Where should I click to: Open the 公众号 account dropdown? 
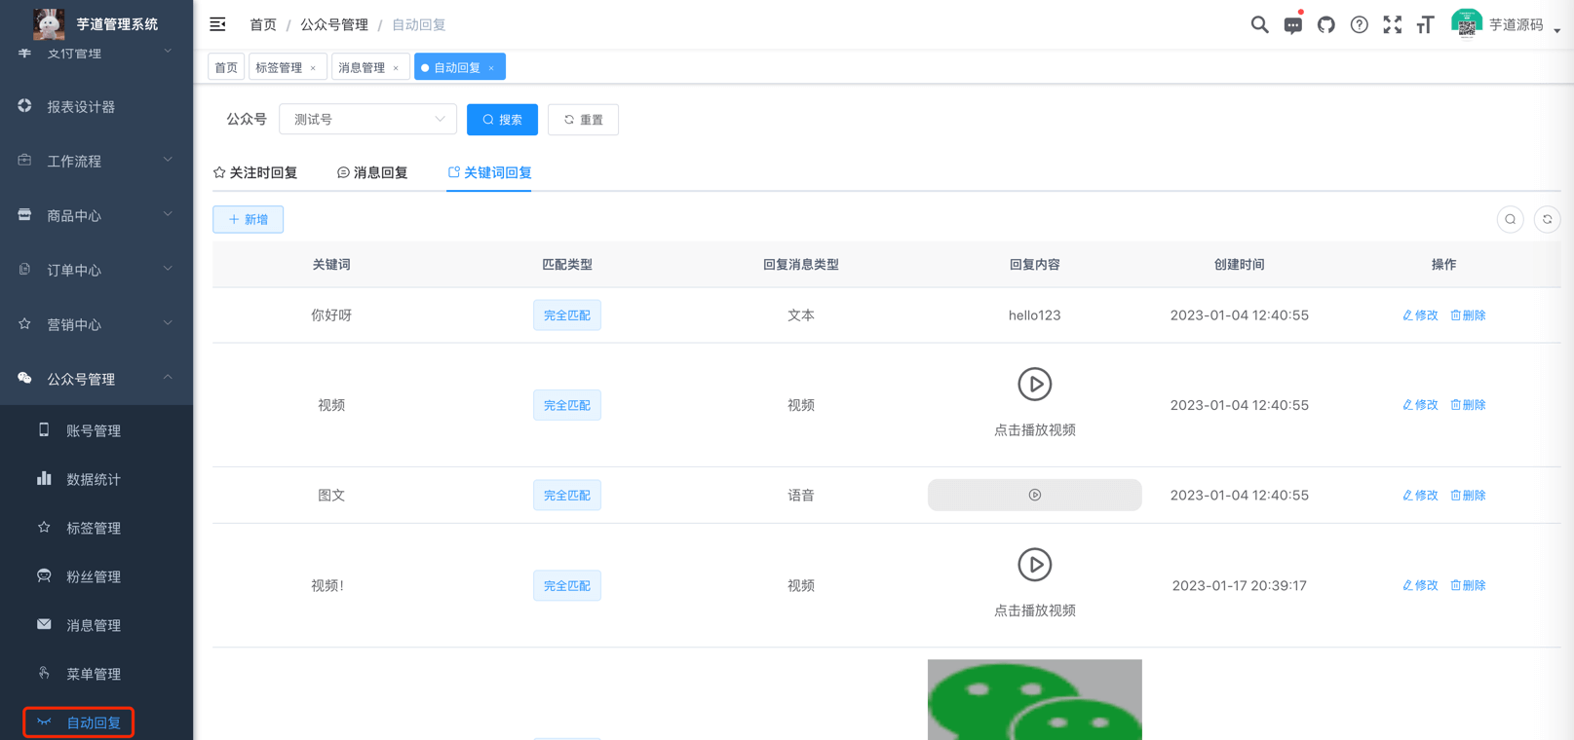click(367, 120)
